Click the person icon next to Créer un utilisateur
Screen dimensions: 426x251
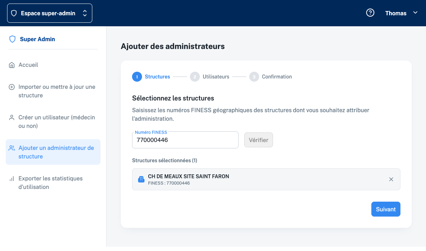tap(12, 117)
